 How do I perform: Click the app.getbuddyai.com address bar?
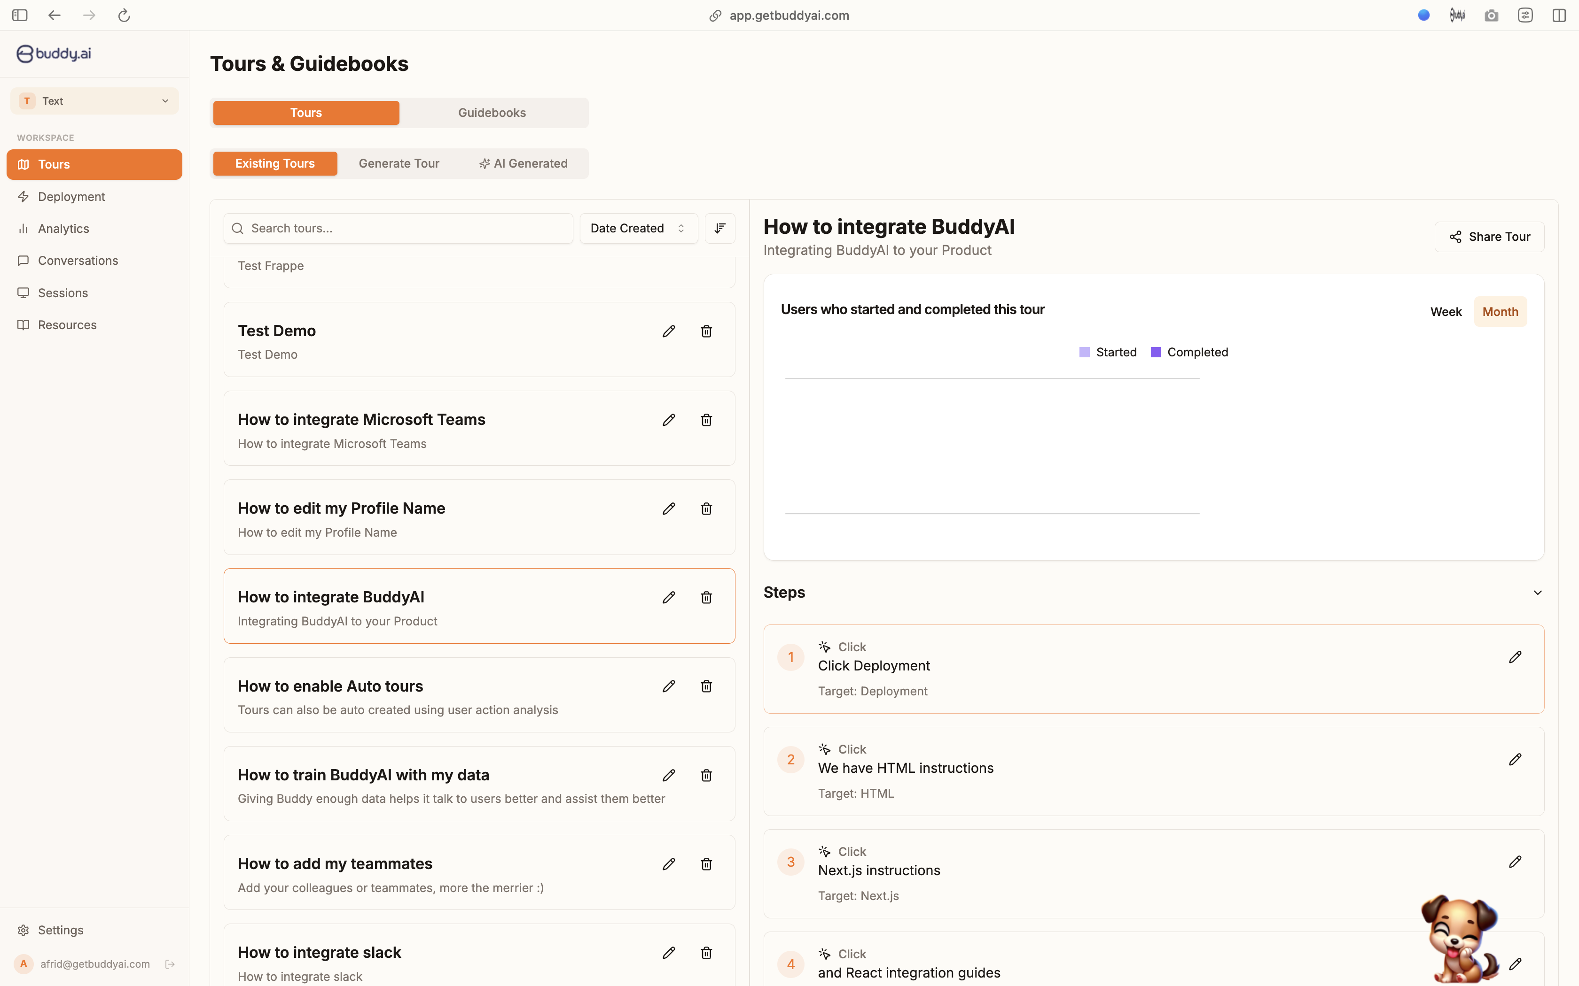pyautogui.click(x=780, y=15)
